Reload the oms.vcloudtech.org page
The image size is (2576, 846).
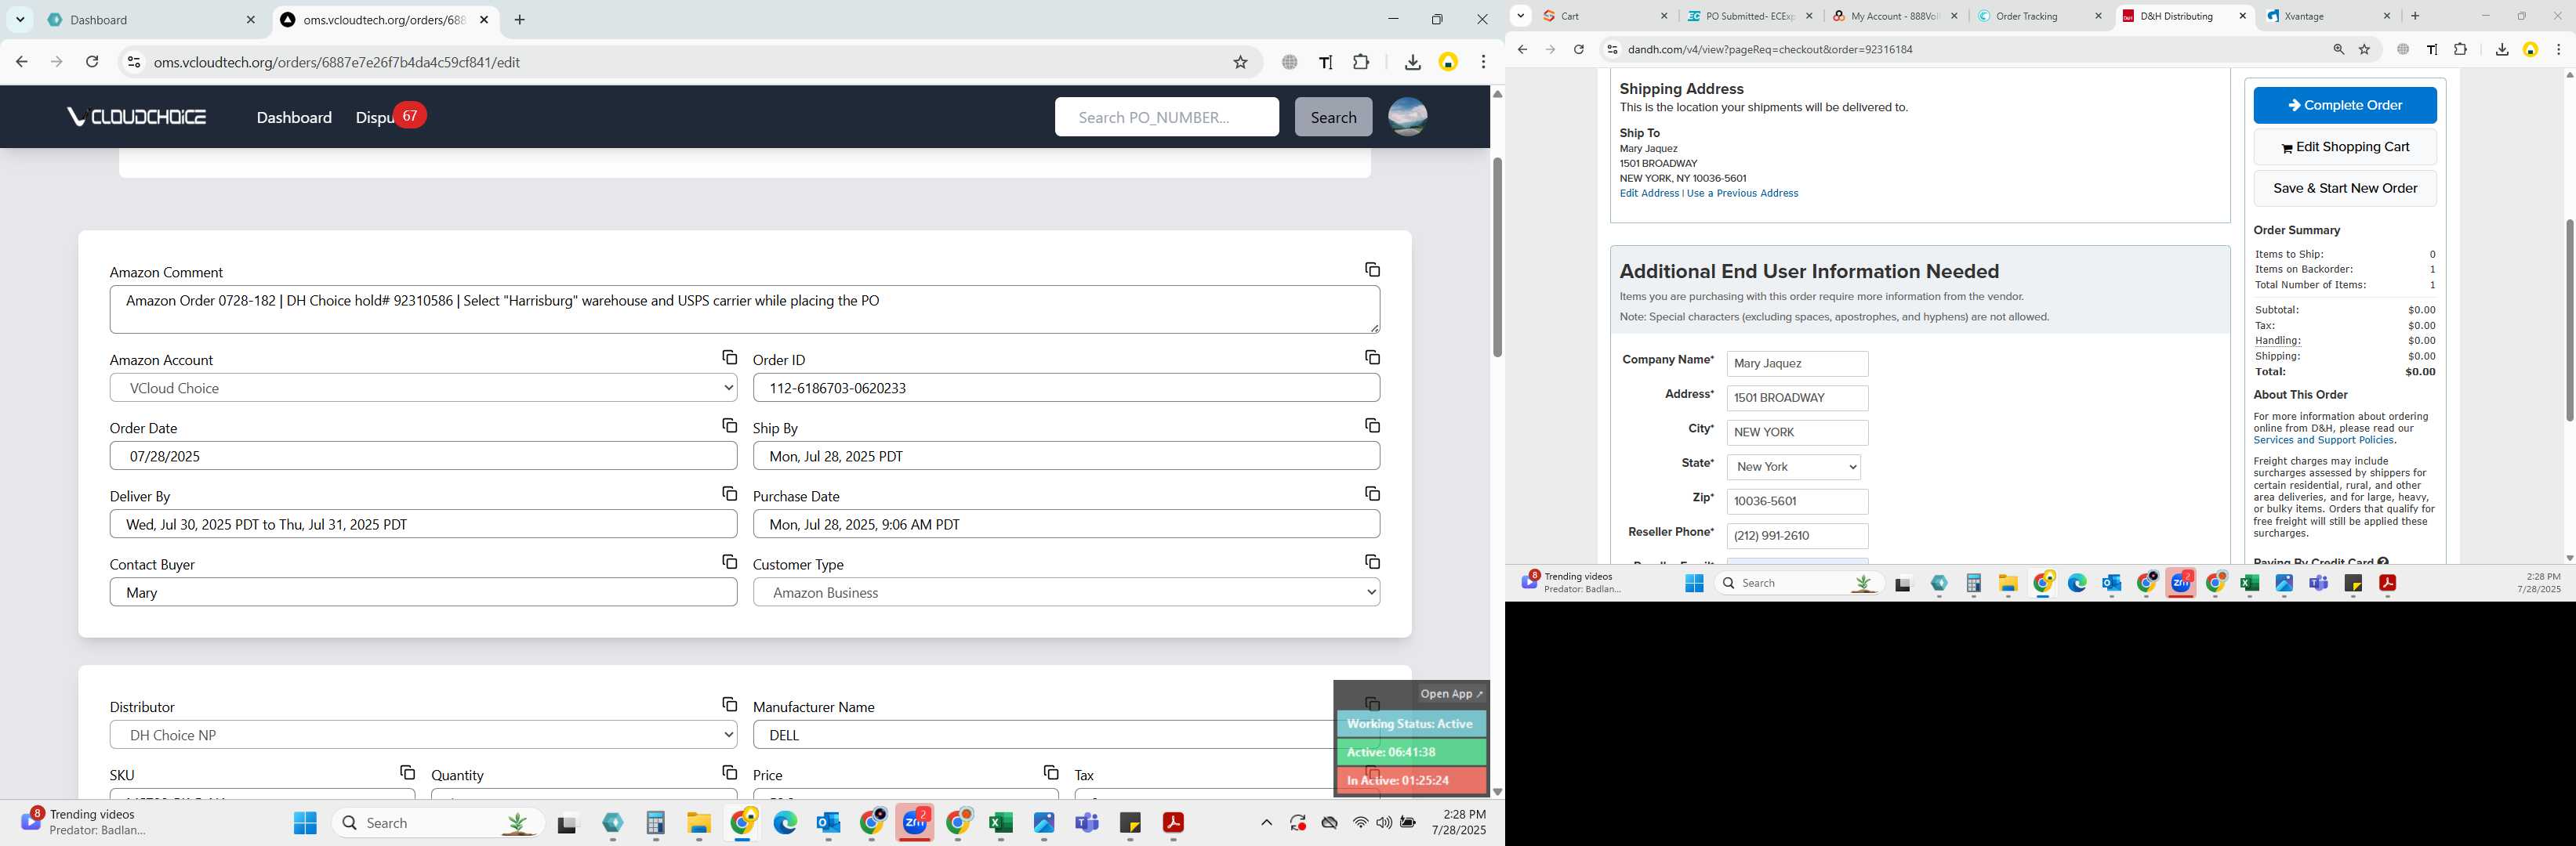[92, 62]
